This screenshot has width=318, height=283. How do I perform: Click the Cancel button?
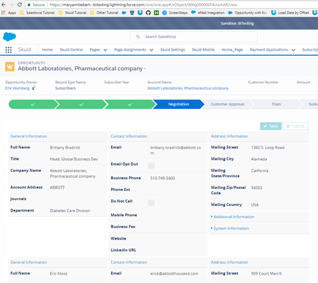click(296, 126)
